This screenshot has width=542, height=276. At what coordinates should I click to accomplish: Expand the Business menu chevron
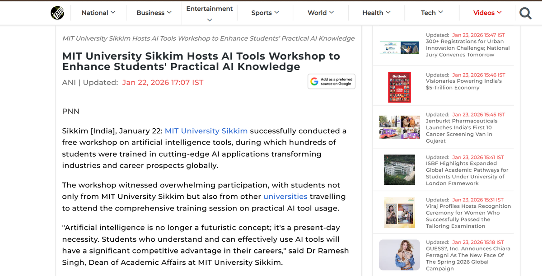[169, 12]
